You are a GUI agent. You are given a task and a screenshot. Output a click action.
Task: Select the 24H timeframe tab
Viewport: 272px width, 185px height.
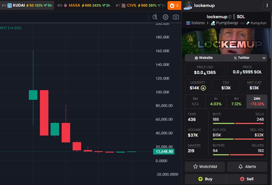click(x=257, y=101)
